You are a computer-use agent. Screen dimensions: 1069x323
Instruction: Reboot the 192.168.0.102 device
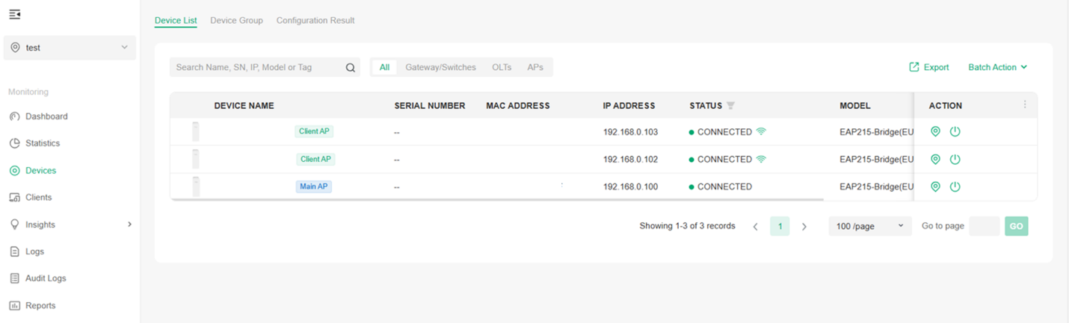click(955, 160)
